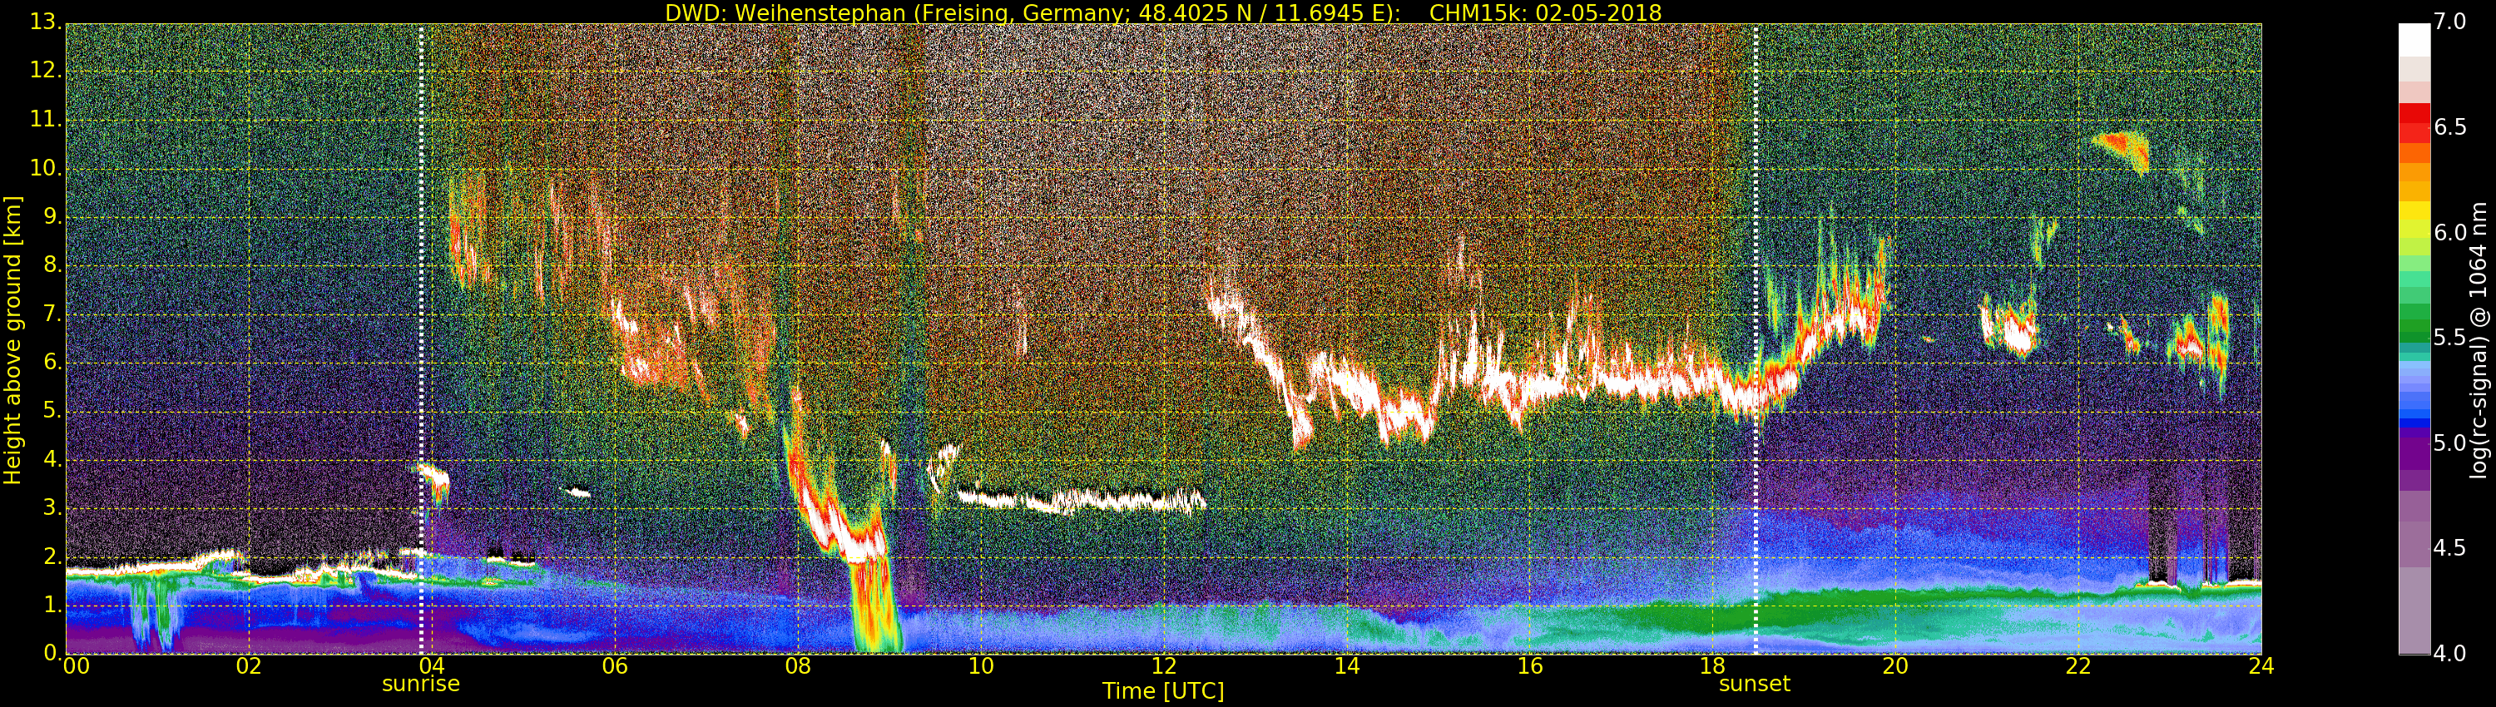The image size is (2496, 707).
Task: Click the 'Height above ground [km]' axis label
Action: [12, 339]
